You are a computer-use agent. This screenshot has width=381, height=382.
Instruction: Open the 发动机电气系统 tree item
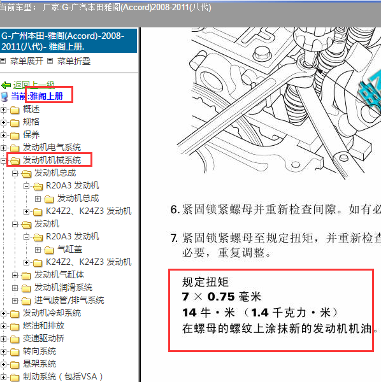pos(52,147)
